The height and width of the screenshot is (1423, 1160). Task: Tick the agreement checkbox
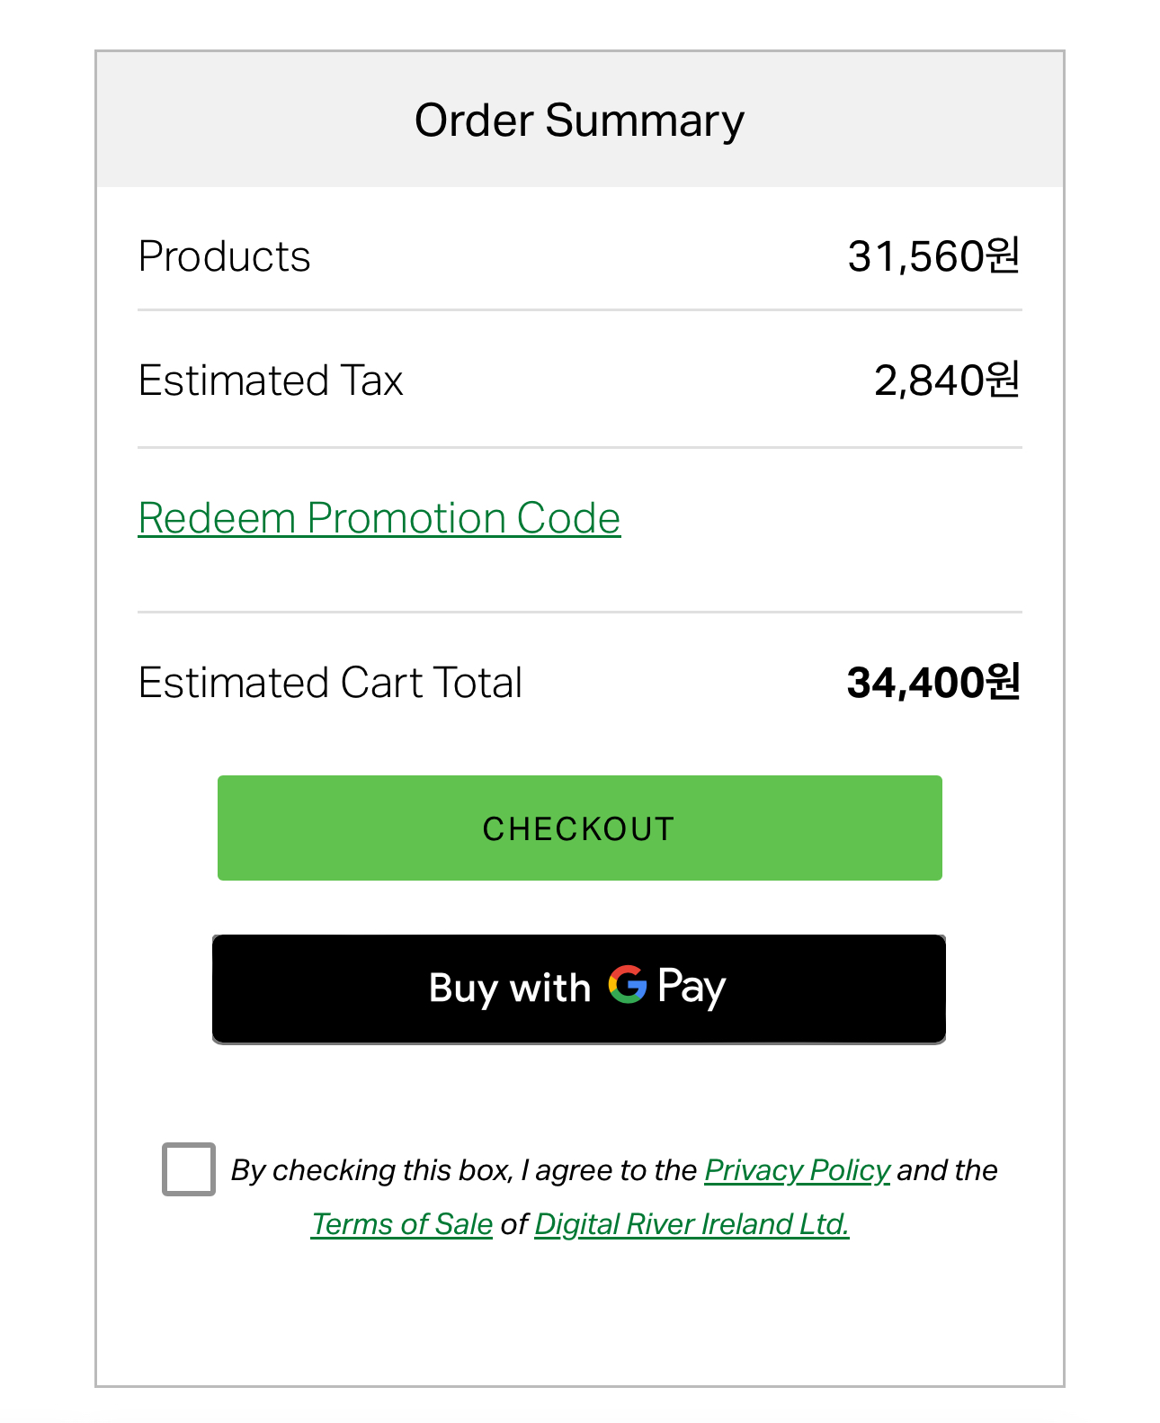pos(189,1169)
